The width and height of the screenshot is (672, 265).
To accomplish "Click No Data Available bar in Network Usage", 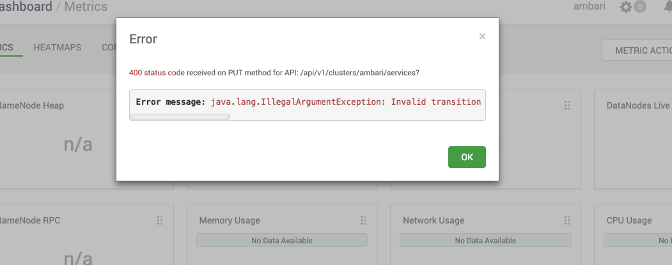I will [x=485, y=241].
